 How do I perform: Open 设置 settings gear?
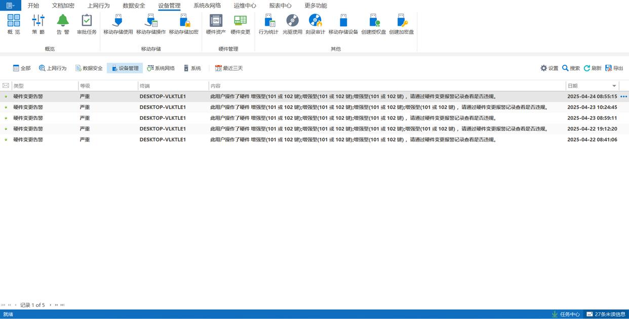click(549, 68)
